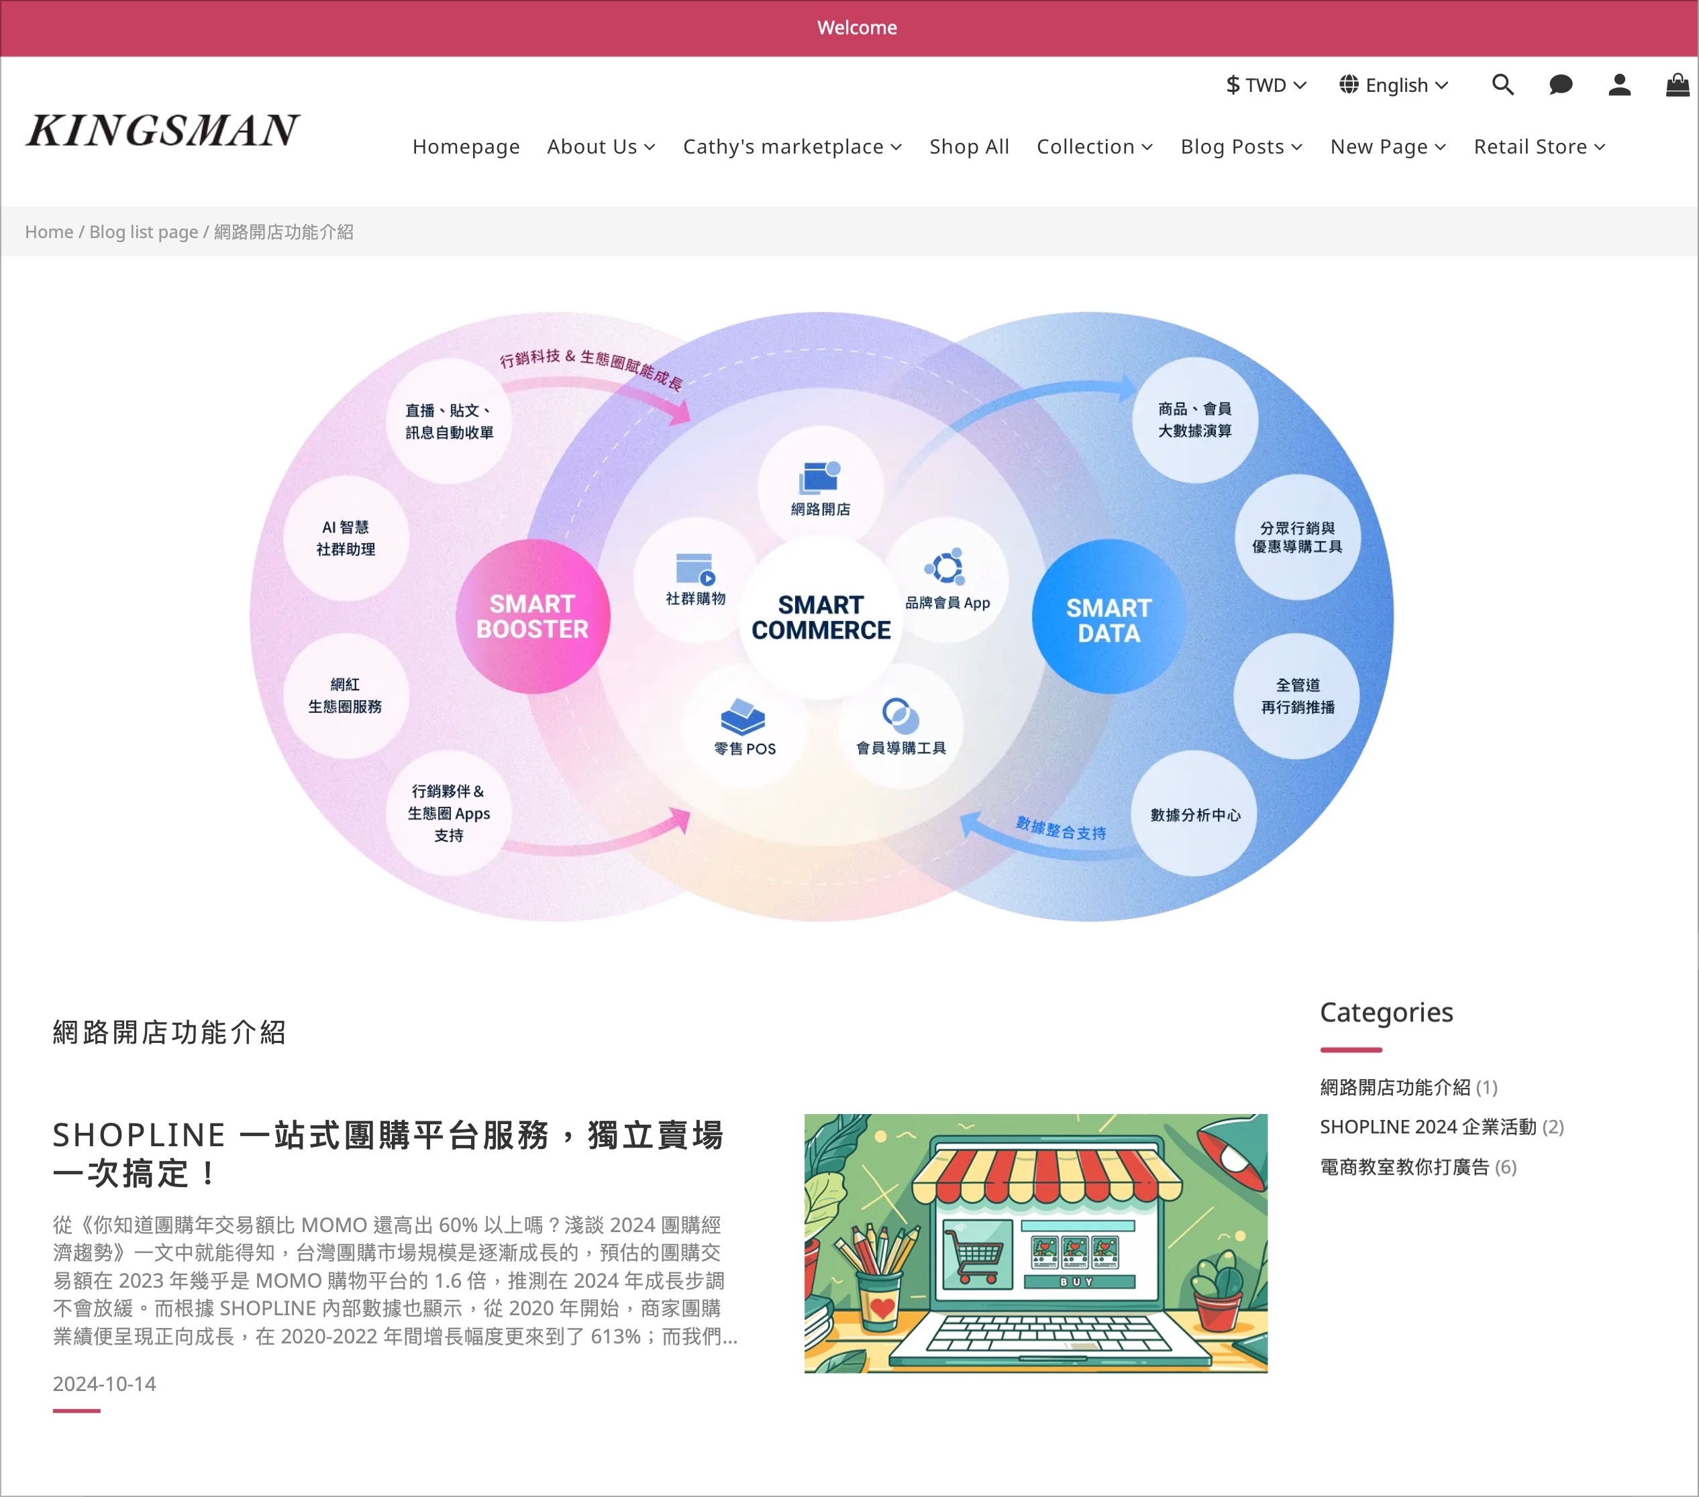Click the SMART DATA circle in diagram
The height and width of the screenshot is (1497, 1699).
click(1109, 616)
